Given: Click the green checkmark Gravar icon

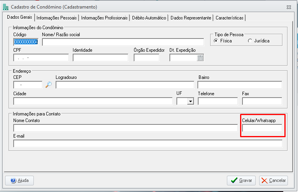Looking at the screenshot, I should [234, 180].
